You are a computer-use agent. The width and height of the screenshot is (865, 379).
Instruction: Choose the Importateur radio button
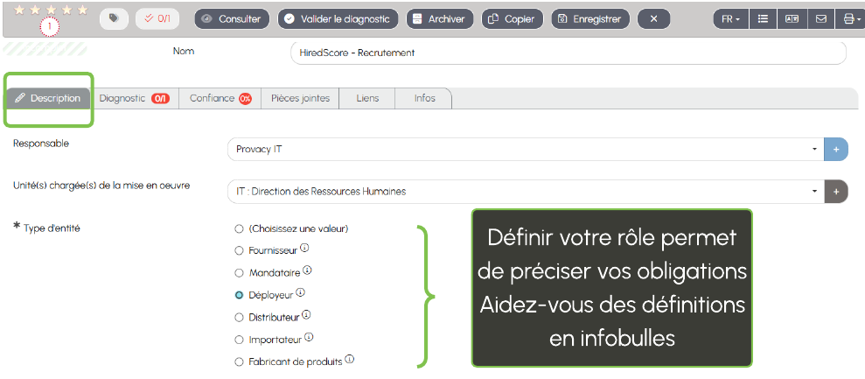(x=239, y=340)
